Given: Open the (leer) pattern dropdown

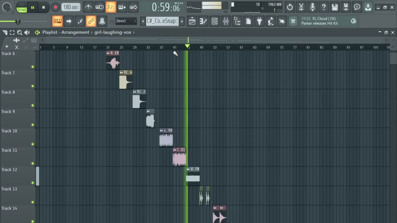Looking at the screenshot, I should (x=126, y=21).
